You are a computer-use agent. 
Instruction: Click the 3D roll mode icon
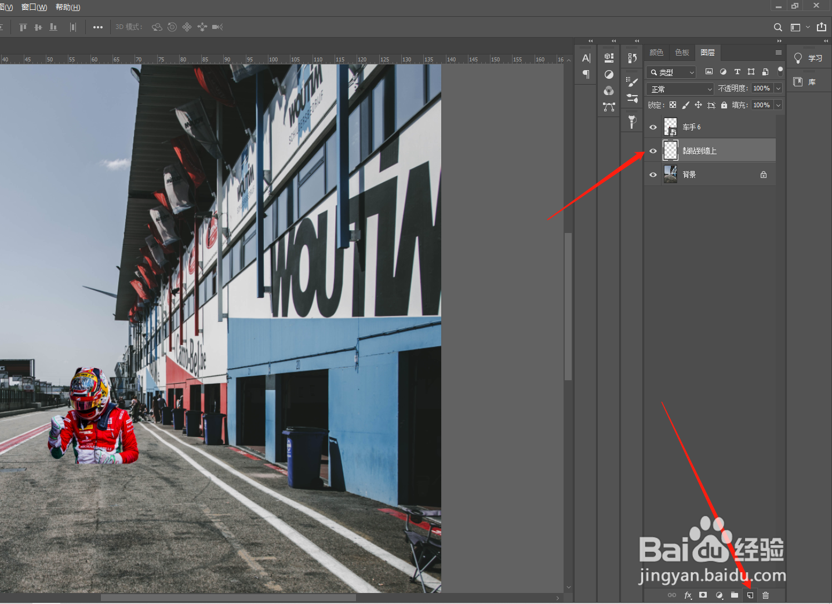point(172,27)
